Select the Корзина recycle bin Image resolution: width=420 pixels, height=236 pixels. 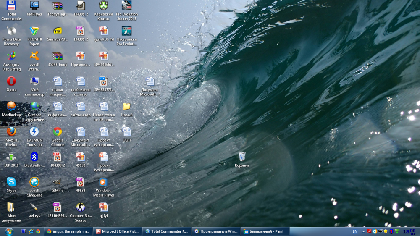pos(242,160)
